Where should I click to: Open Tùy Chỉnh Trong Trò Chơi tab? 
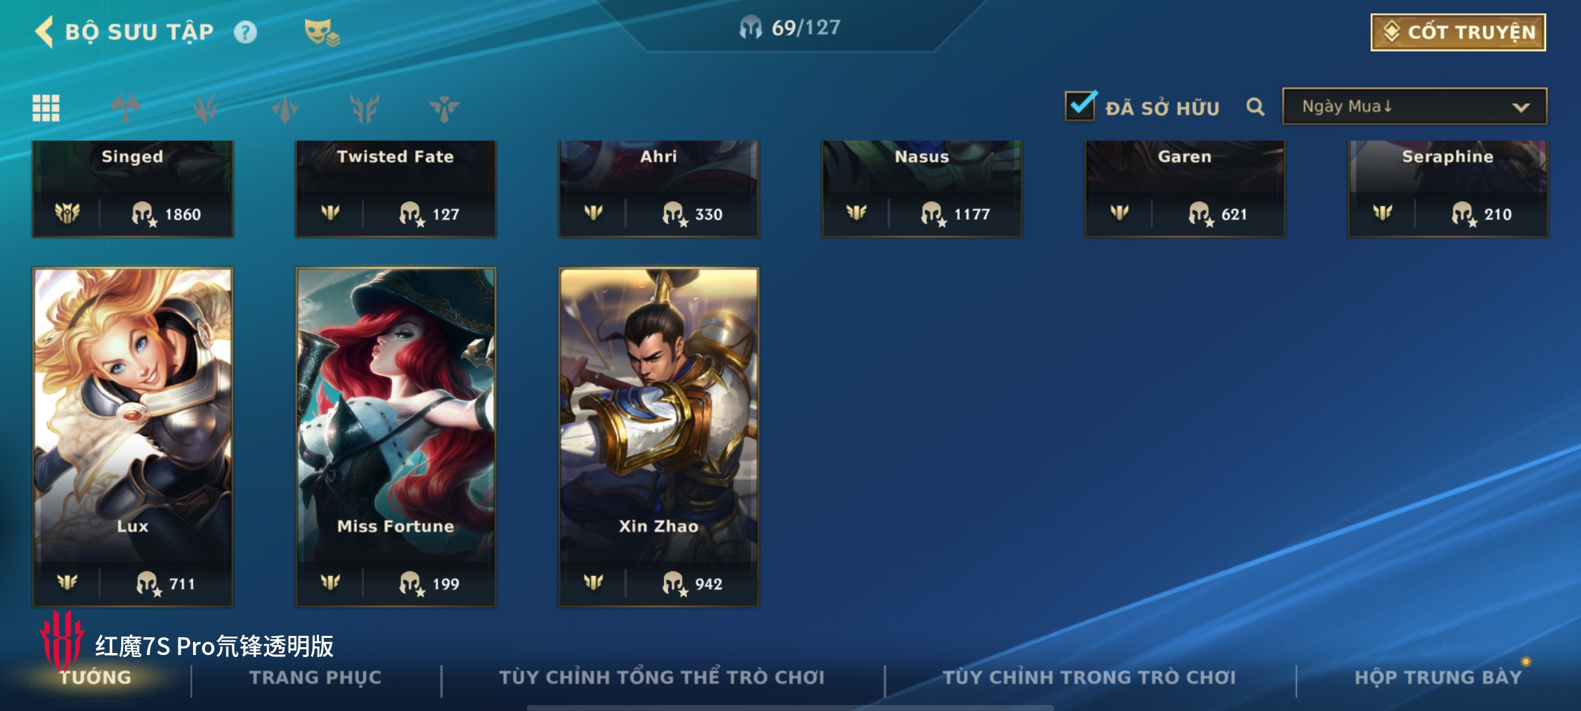(x=1090, y=677)
